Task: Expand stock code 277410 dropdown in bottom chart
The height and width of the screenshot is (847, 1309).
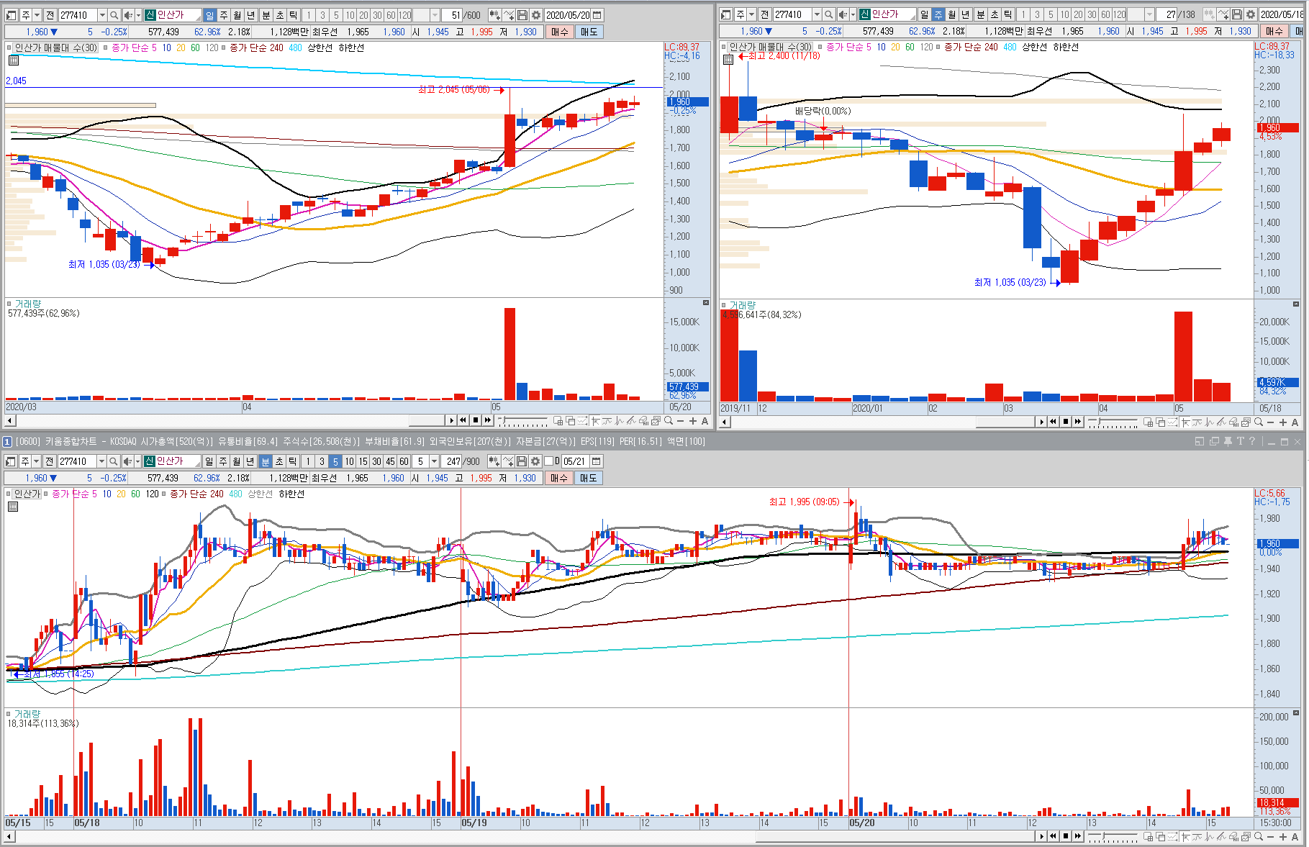Action: pos(101,461)
